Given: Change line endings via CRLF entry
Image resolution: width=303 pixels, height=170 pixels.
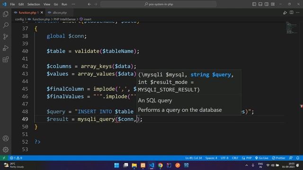Looking at the screenshot, I should (x=235, y=158).
